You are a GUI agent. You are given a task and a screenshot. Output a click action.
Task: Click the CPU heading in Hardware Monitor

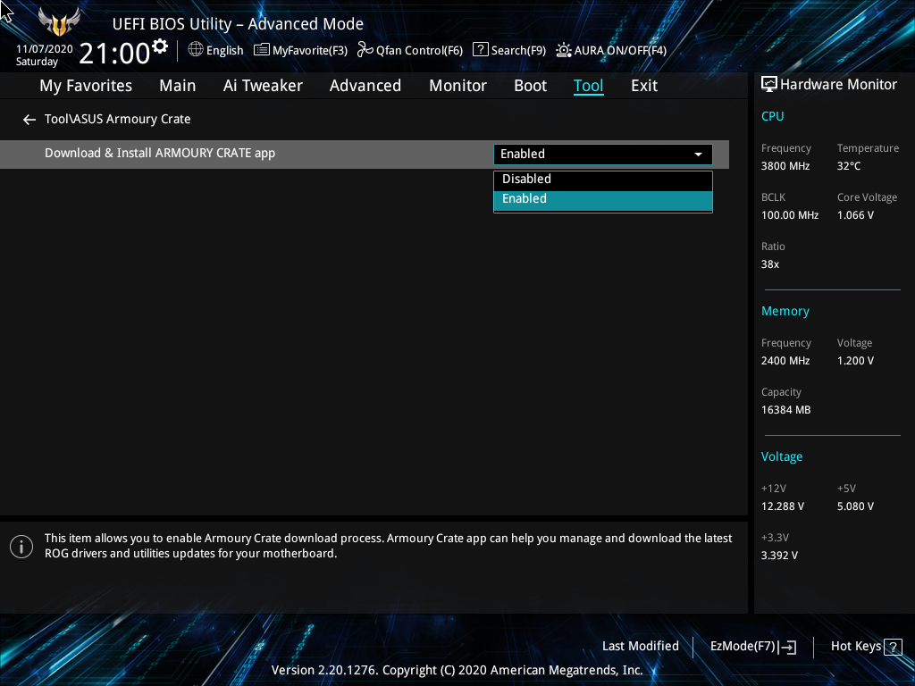(773, 116)
